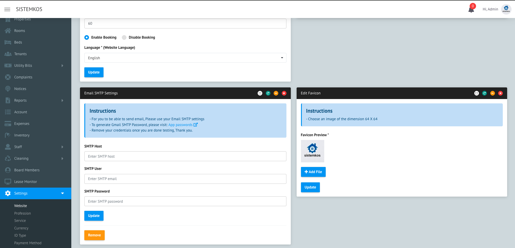
Task: Expand the Cleaning submenu arrow
Action: tap(62, 159)
